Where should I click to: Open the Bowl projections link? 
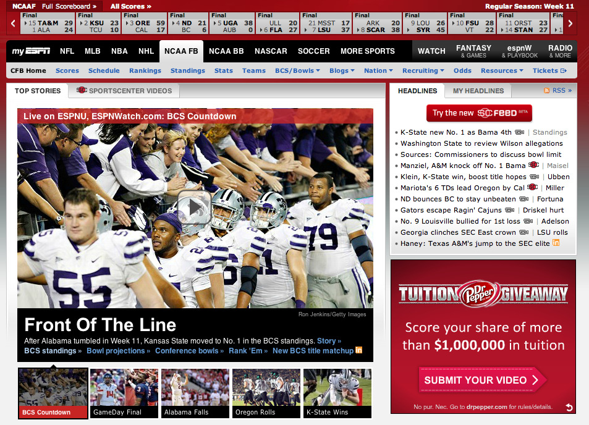[118, 351]
